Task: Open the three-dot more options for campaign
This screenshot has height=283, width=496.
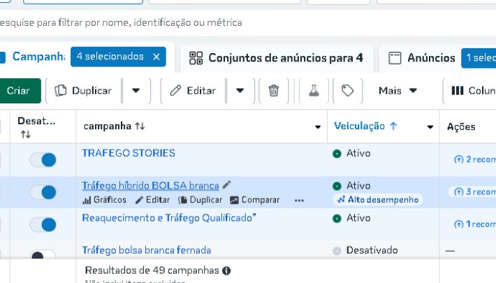Action: 300,200
